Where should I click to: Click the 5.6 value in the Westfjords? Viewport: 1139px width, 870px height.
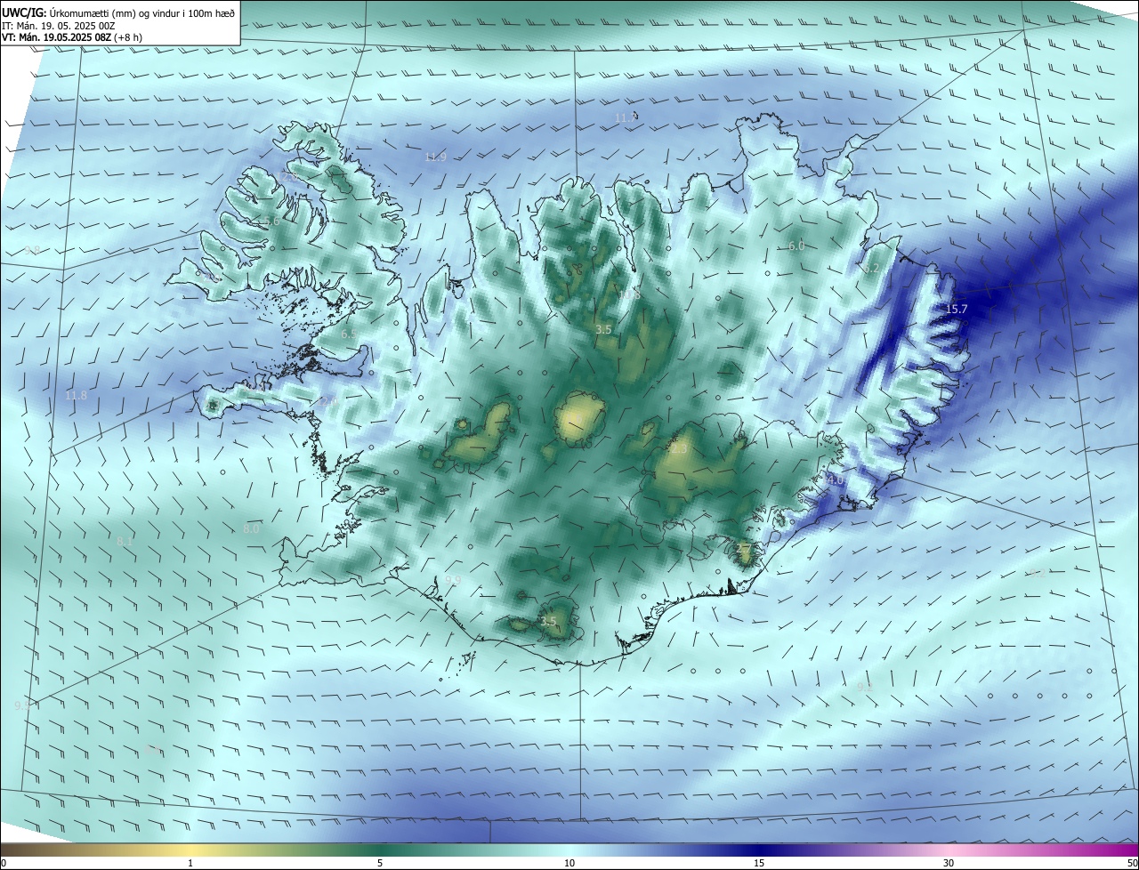tap(272, 221)
